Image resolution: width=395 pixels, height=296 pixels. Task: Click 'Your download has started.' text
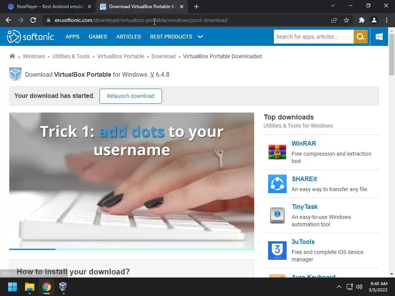[54, 96]
